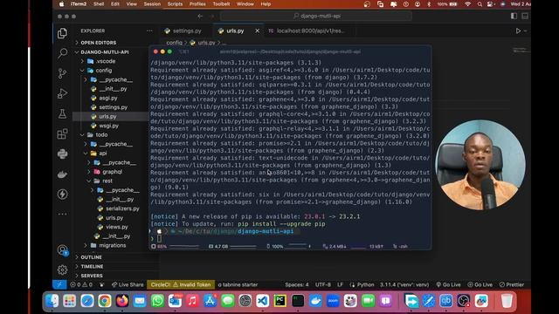
Task: Launch PyCharm from the dock
Action: (x=280, y=301)
